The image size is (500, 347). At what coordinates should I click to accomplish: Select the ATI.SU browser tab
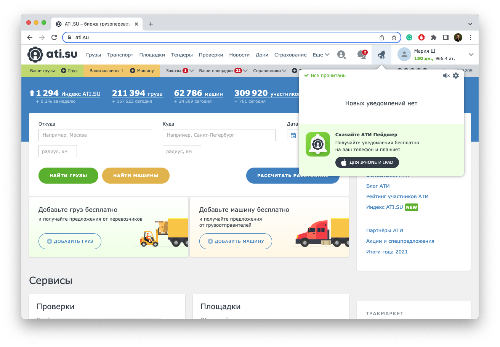[x=96, y=24]
